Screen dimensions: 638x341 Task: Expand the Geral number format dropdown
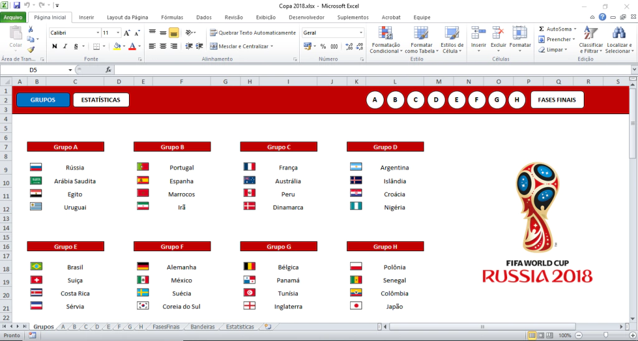coord(361,33)
